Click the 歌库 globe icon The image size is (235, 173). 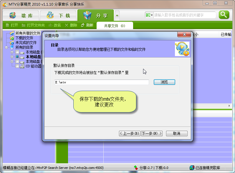pyautogui.click(x=13, y=15)
